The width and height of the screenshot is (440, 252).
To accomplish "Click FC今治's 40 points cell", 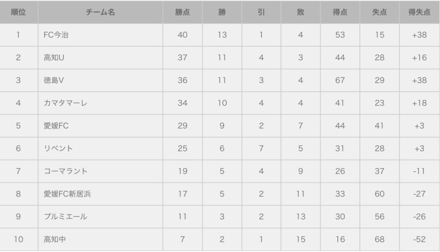I will 182,35.
